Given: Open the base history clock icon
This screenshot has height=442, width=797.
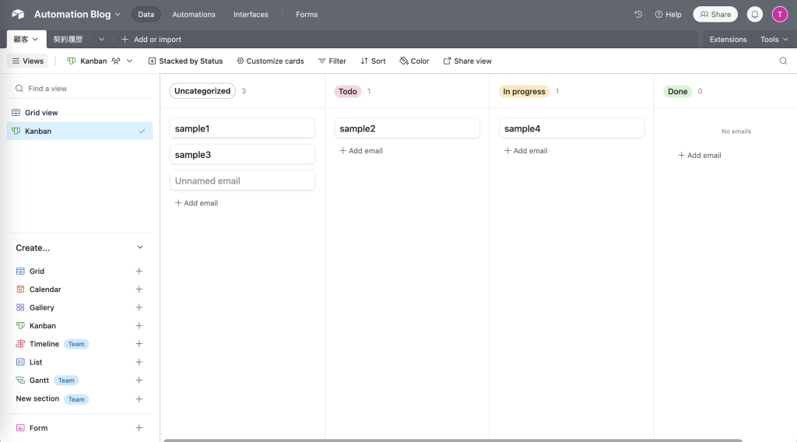Looking at the screenshot, I should (638, 14).
